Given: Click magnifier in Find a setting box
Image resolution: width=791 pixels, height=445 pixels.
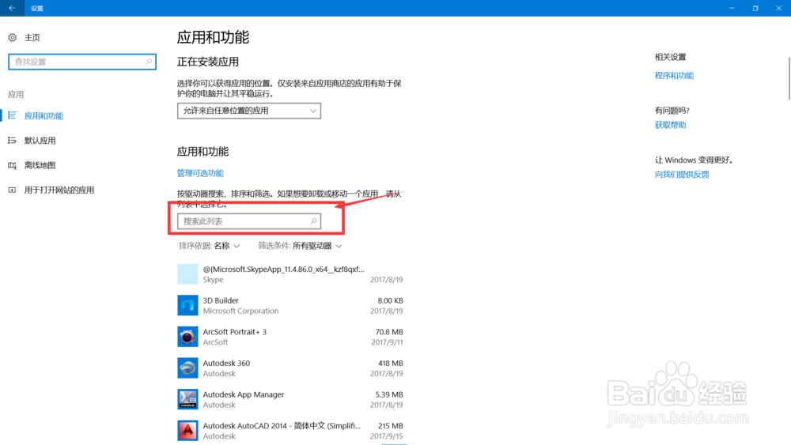Looking at the screenshot, I should point(149,62).
